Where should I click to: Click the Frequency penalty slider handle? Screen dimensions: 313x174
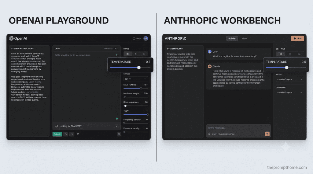click(124, 123)
